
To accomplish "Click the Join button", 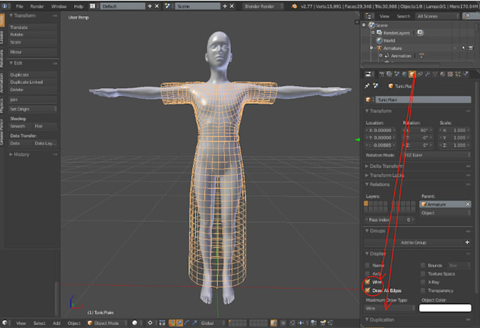I will 32,99.
